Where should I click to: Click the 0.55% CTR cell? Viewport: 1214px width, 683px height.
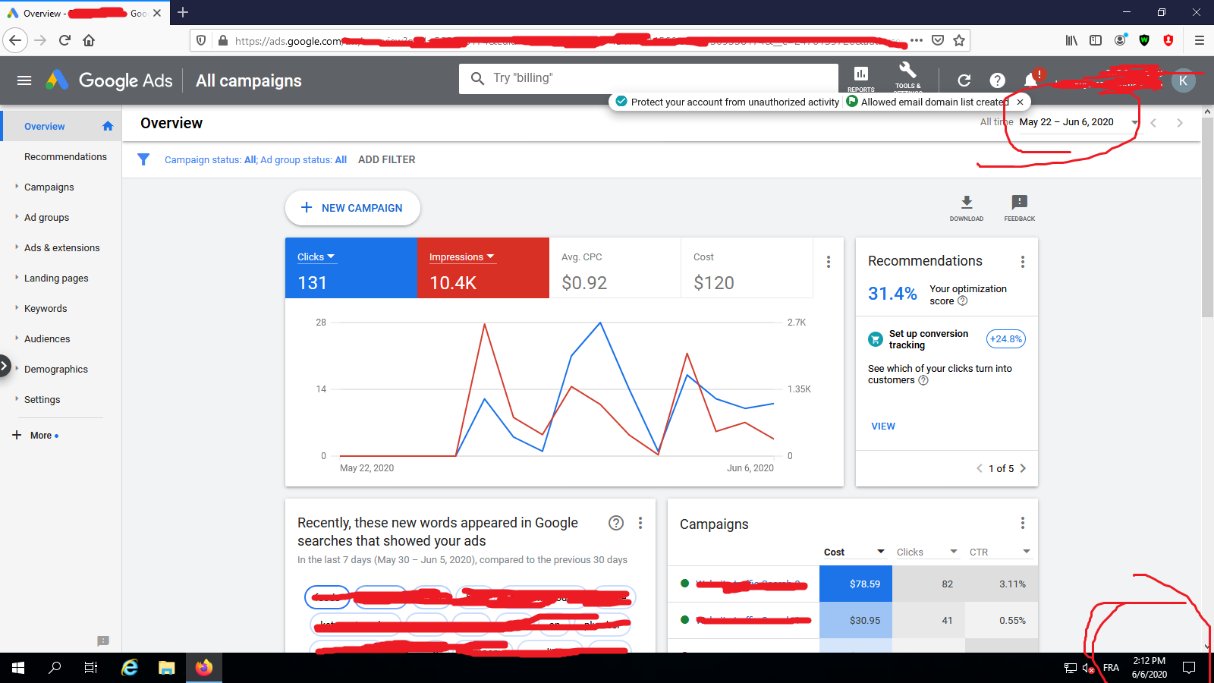(1002, 620)
